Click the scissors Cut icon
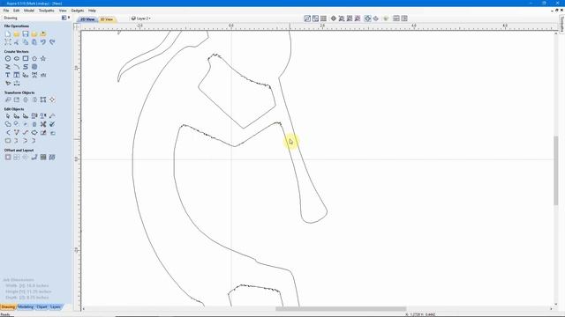 tap(17, 42)
